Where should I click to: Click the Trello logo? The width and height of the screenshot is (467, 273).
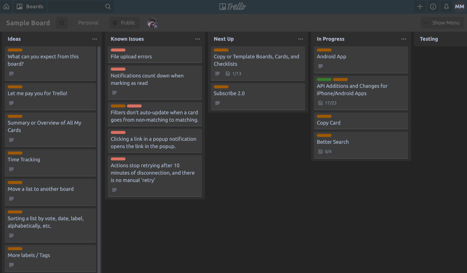[x=233, y=6]
